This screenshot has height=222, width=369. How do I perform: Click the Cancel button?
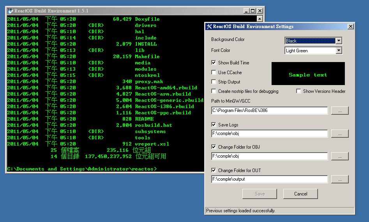300,194
